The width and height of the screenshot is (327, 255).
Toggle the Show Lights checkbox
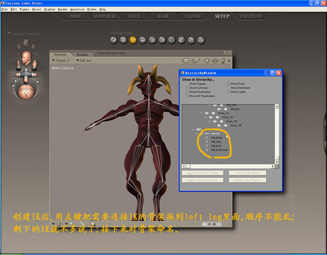coord(228,92)
